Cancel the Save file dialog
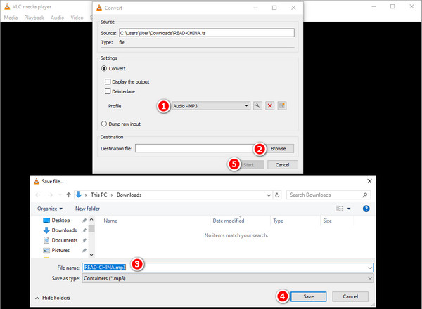The image size is (422, 309). click(350, 296)
